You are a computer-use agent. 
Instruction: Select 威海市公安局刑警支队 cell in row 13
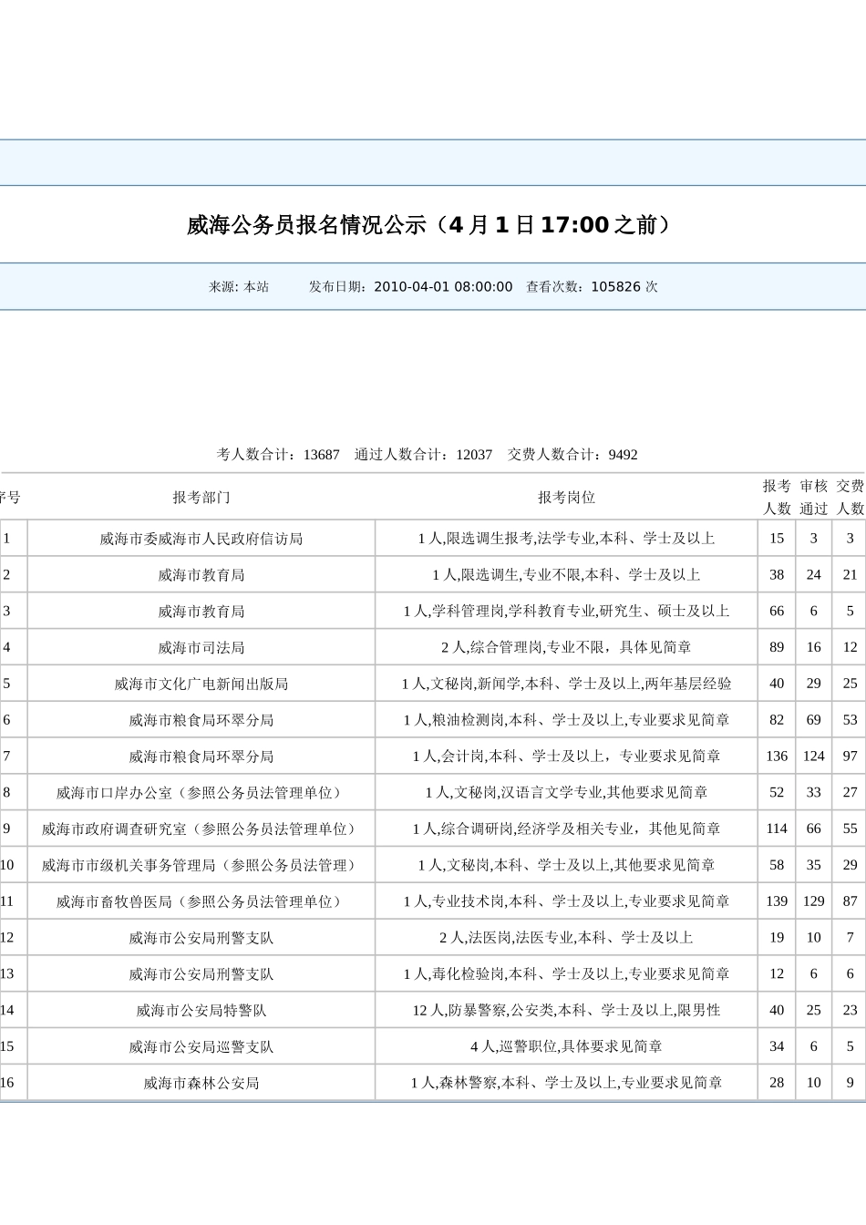coord(201,974)
